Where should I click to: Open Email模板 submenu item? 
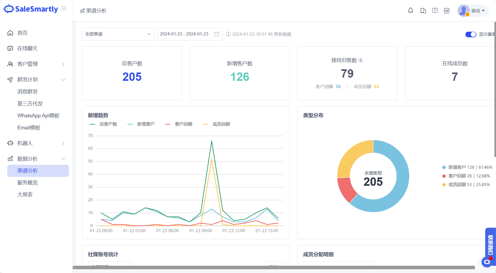pyautogui.click(x=29, y=128)
